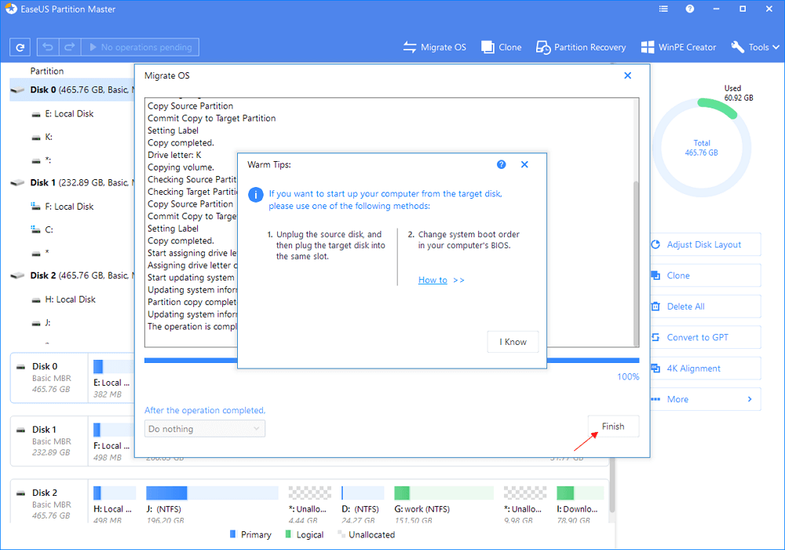Click the EaseUS Partition Master logo
Image resolution: width=785 pixels, height=550 pixels.
pos(11,9)
